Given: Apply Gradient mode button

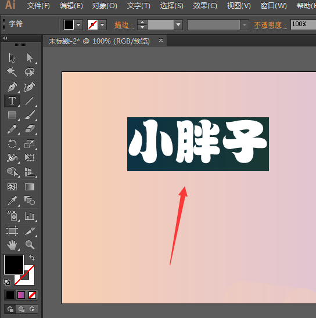Looking at the screenshot, I should pos(21,295).
